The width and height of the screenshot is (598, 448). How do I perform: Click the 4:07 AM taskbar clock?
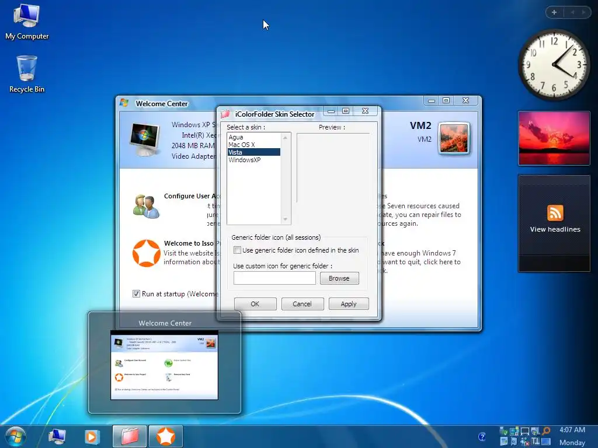click(572, 430)
